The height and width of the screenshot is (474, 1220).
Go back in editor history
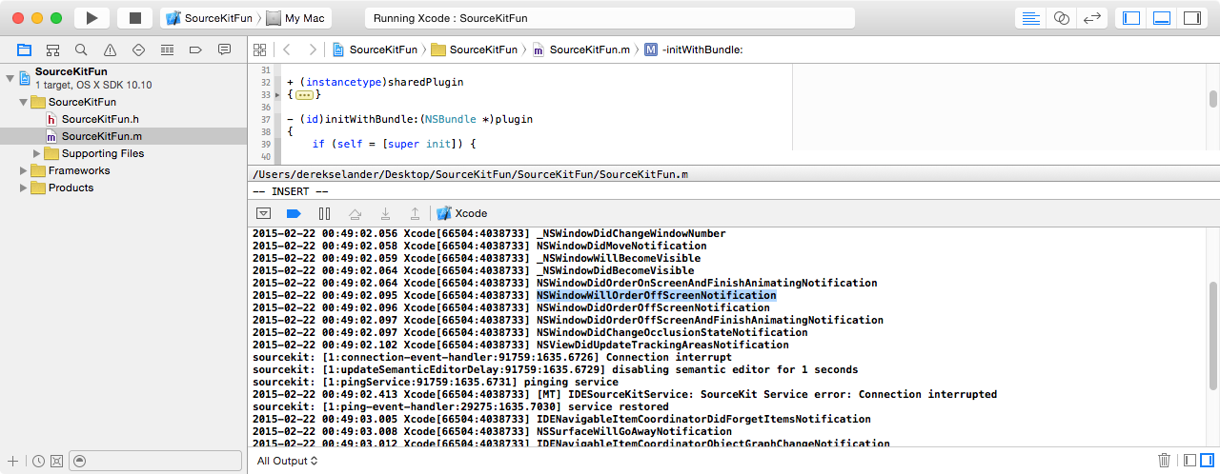click(x=287, y=49)
